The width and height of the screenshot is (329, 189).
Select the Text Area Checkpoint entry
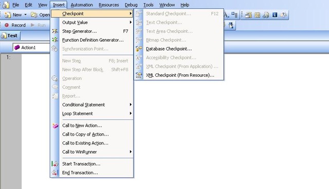[x=179, y=31]
